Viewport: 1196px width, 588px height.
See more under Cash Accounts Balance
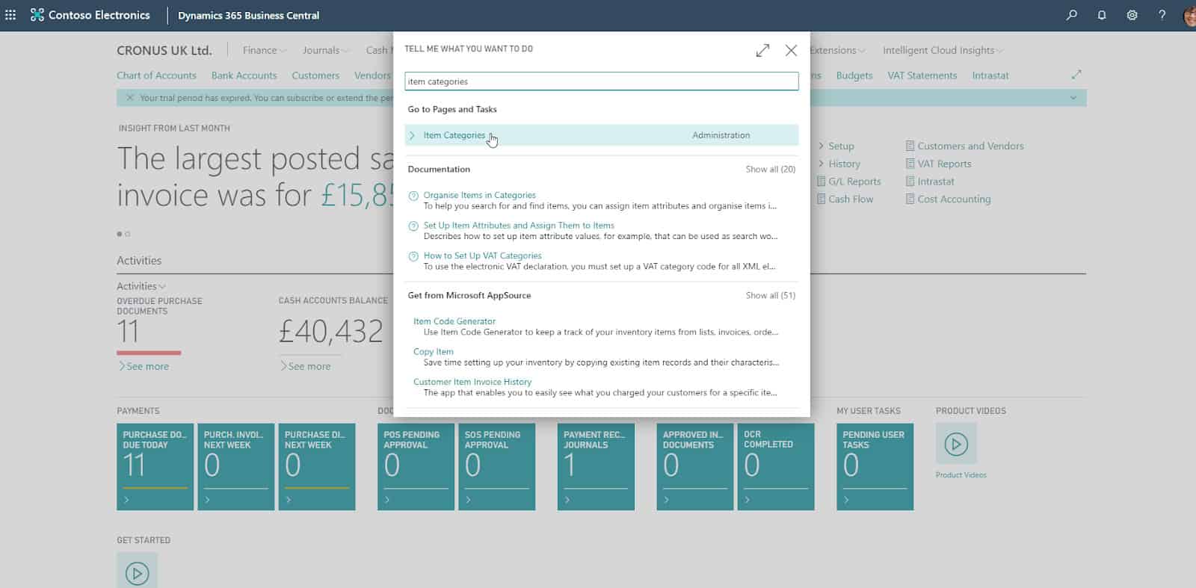click(305, 367)
